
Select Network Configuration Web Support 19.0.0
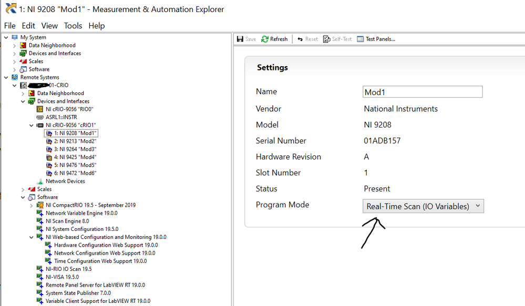pos(105,253)
